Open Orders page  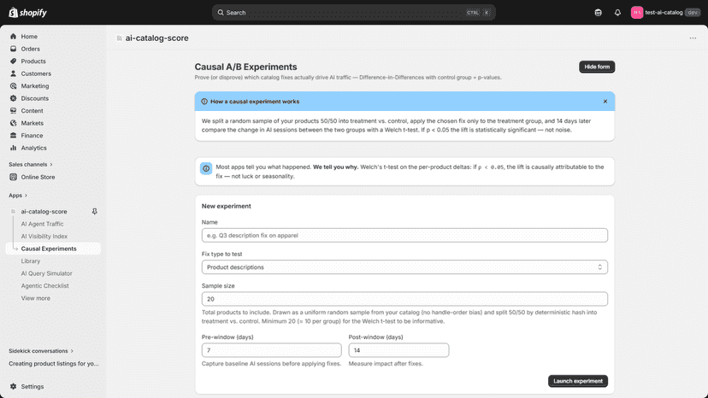pos(30,49)
